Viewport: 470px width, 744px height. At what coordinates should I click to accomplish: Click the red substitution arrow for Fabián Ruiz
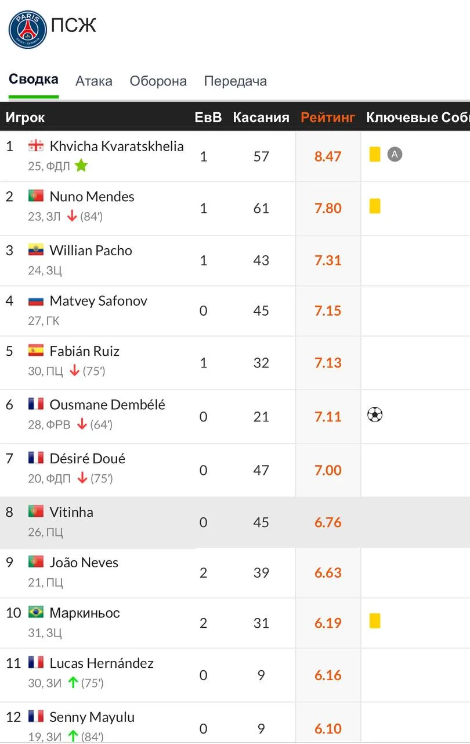point(74,370)
